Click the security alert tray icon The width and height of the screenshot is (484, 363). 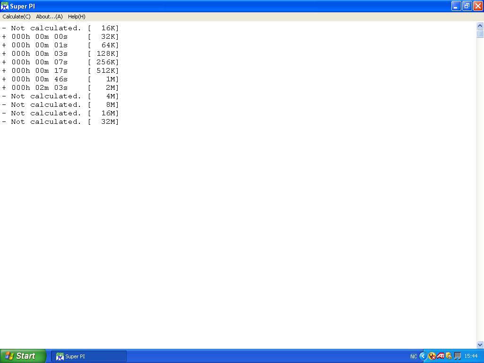432,356
